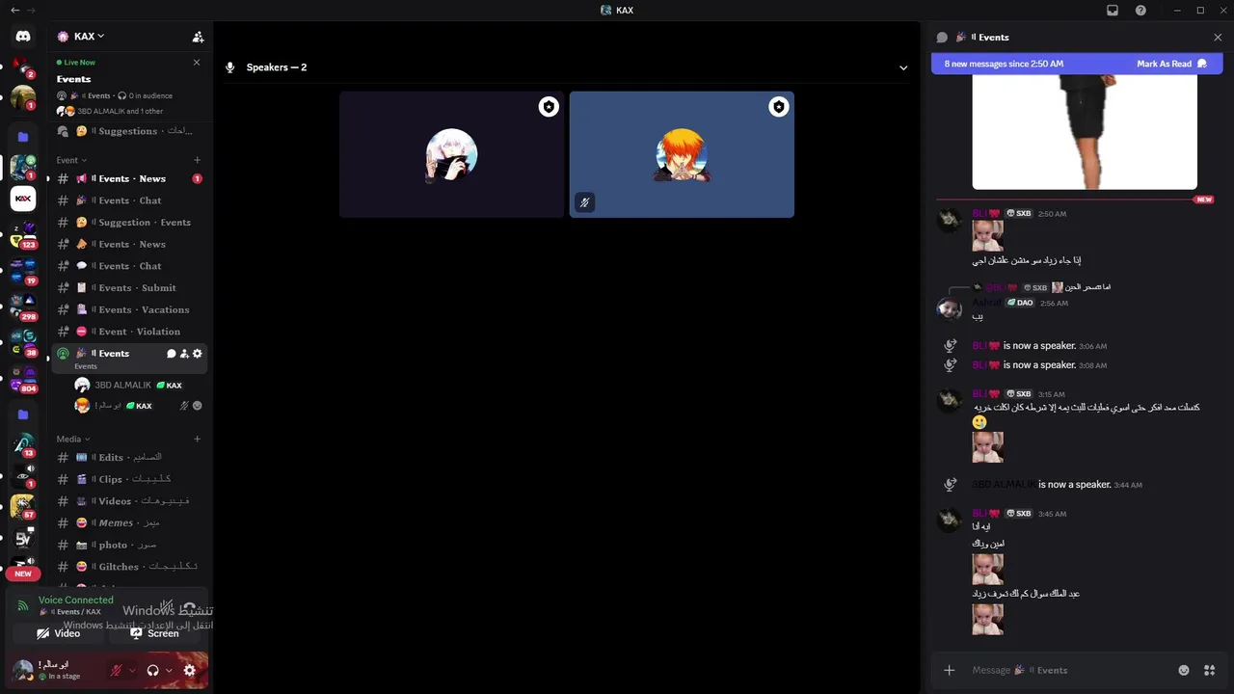Click own user avatar in user panel
The width and height of the screenshot is (1234, 694).
click(x=23, y=670)
